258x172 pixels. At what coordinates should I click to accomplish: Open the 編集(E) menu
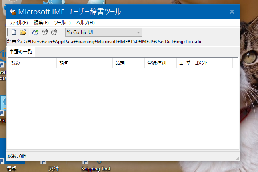(41, 23)
